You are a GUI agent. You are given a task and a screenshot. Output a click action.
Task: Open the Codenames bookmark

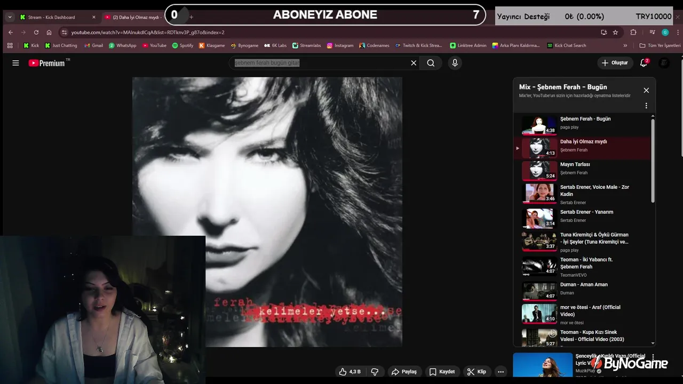tap(374, 45)
